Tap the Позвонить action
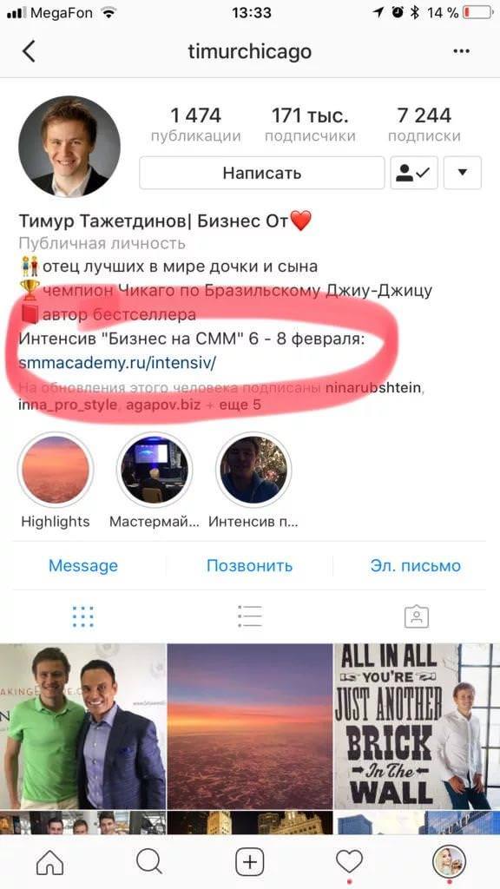 click(249, 566)
